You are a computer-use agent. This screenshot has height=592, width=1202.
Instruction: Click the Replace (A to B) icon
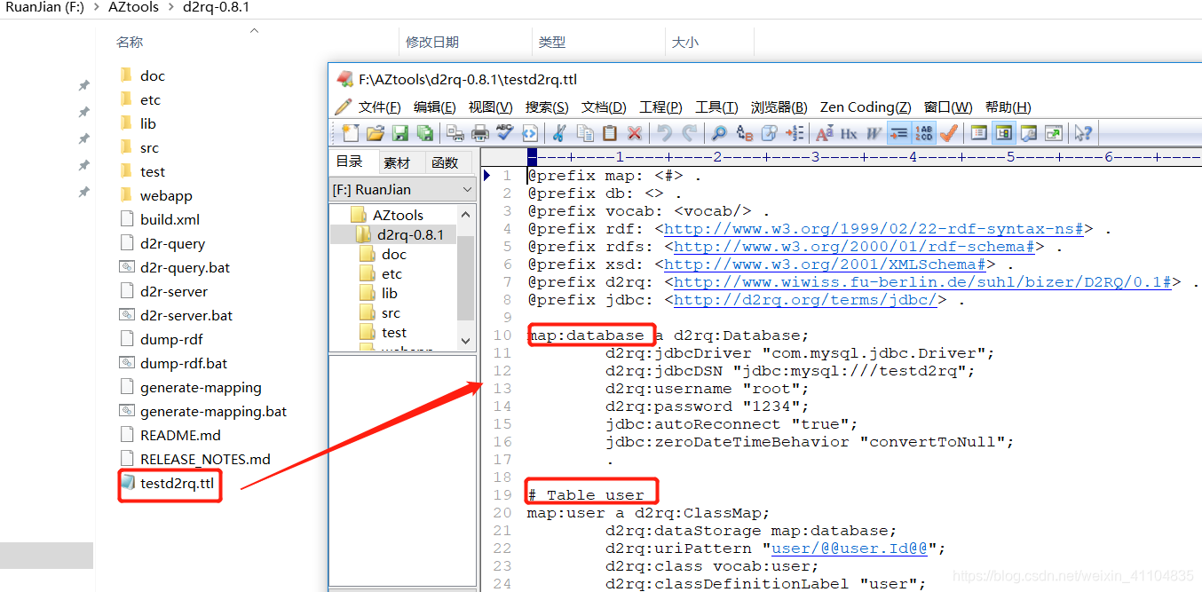click(745, 133)
